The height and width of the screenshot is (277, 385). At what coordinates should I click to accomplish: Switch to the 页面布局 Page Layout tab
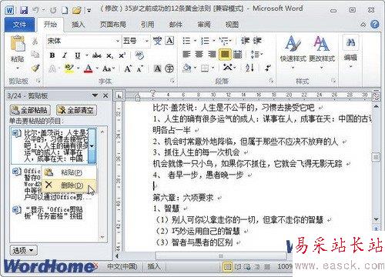click(x=113, y=25)
